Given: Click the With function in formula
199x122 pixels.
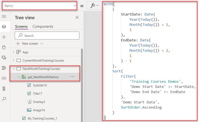Looking at the screenshot, I should click(108, 4).
